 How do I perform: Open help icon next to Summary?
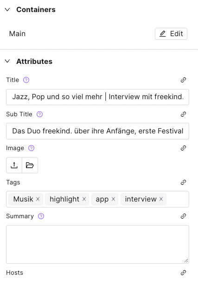(41, 216)
